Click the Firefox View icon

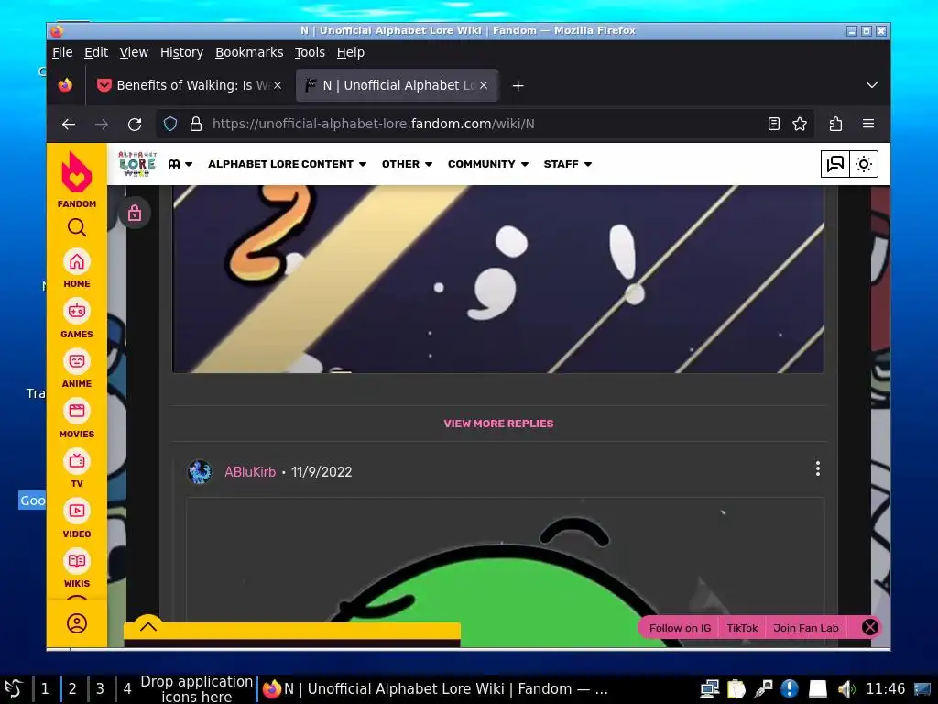pyautogui.click(x=65, y=85)
